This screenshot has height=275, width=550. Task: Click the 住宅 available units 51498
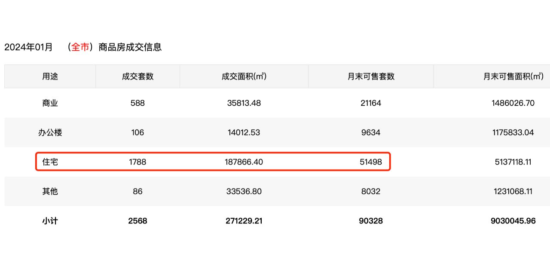click(371, 162)
